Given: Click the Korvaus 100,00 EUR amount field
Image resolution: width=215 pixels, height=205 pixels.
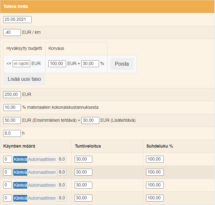Looking at the screenshot, I should click(x=57, y=64).
